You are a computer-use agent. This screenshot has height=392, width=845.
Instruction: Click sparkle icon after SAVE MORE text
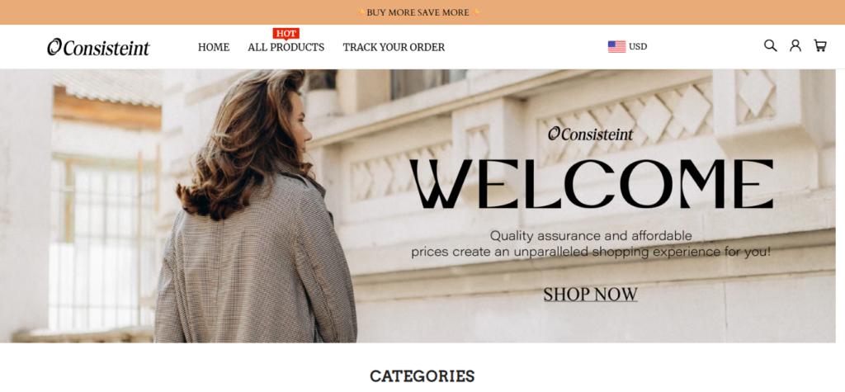click(476, 12)
